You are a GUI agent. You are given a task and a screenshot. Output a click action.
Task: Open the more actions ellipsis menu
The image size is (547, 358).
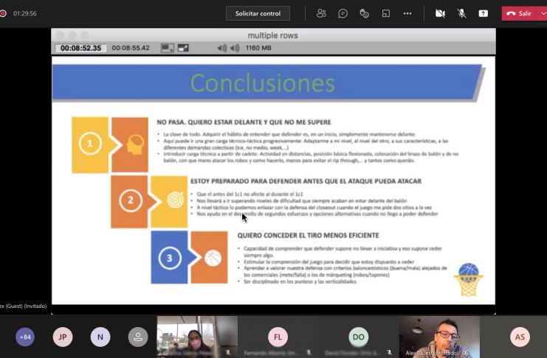[x=407, y=13]
